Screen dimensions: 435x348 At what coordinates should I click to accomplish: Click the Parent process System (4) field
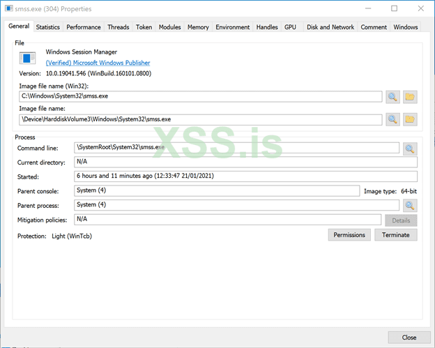coord(236,205)
